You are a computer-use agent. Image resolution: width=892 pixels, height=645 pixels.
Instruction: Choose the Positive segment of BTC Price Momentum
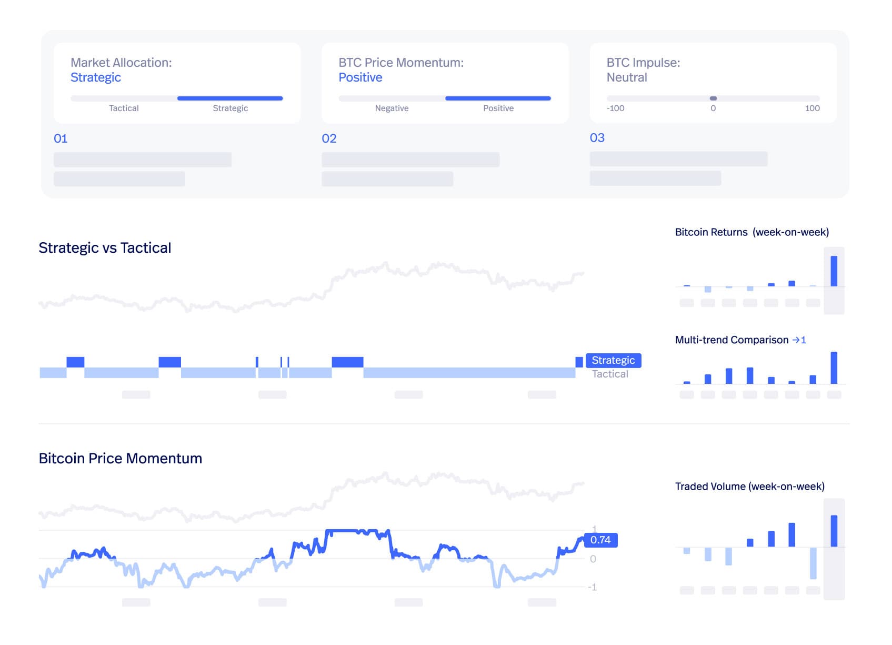(498, 98)
